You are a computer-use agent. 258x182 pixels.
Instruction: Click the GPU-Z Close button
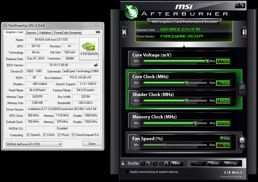(92, 144)
